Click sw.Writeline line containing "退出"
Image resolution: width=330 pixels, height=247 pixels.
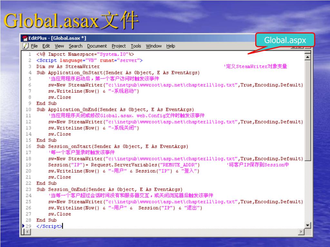[125, 208]
